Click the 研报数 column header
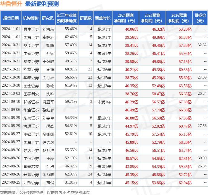The width and height of the screenshot is (208, 195). click(x=86, y=18)
